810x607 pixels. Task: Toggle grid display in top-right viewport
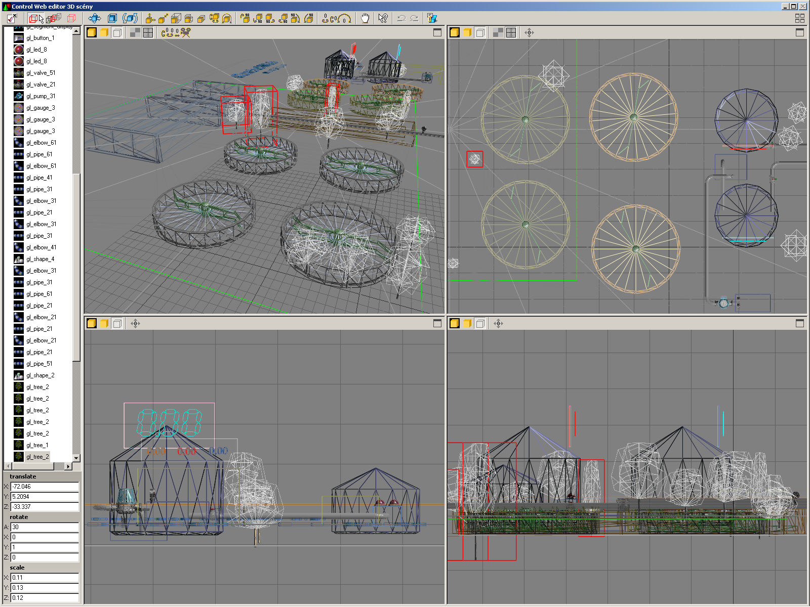511,33
